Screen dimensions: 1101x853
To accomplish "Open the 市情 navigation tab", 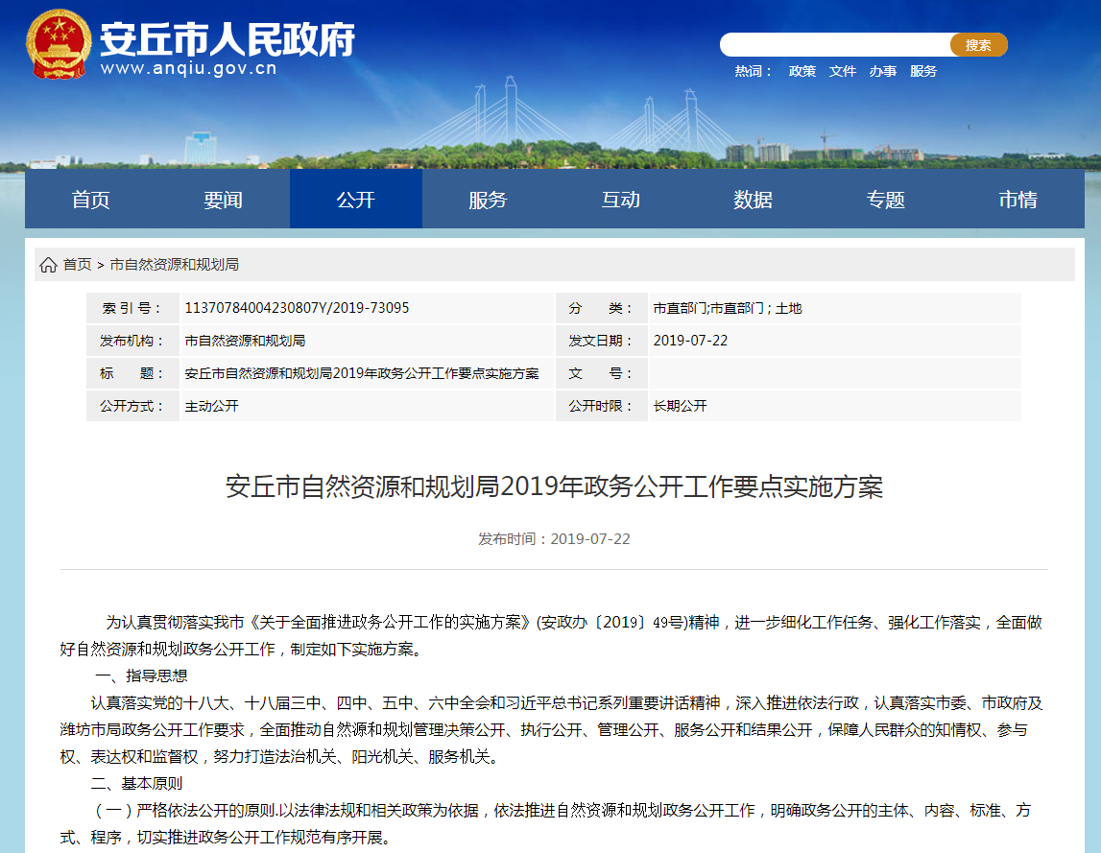I will pos(1018,200).
